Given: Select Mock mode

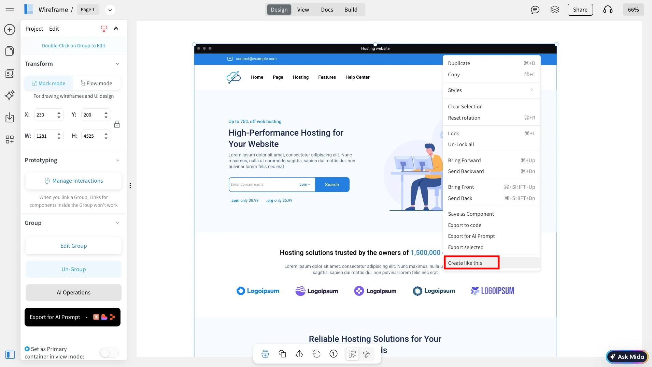Looking at the screenshot, I should pyautogui.click(x=48, y=83).
